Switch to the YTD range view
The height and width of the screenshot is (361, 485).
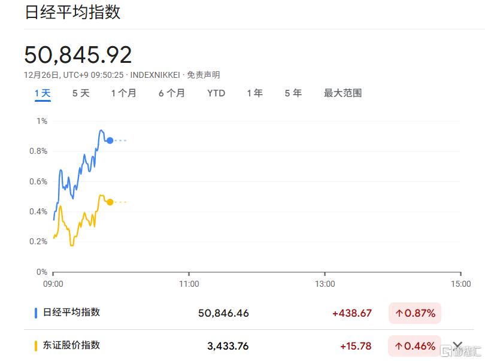[216, 93]
